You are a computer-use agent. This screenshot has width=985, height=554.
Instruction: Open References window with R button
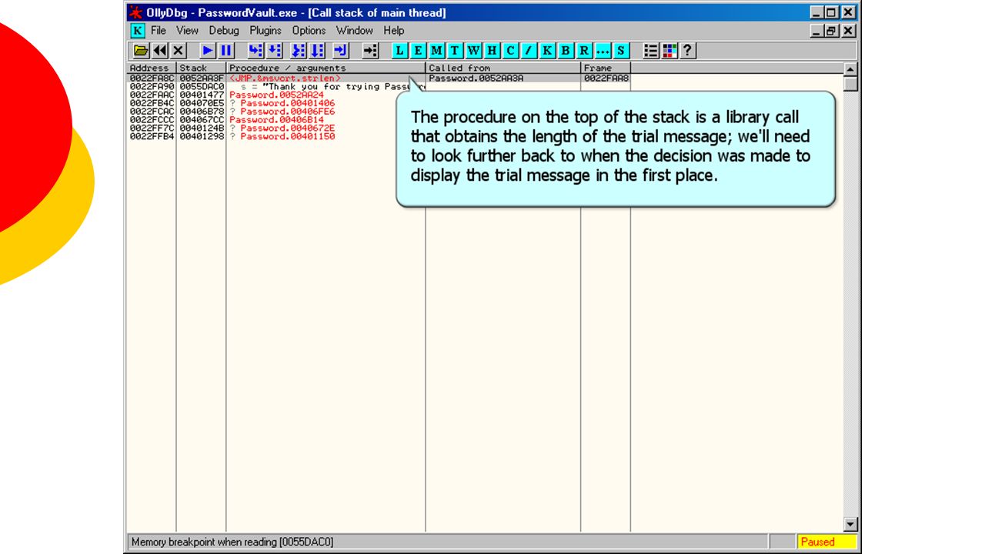[585, 51]
